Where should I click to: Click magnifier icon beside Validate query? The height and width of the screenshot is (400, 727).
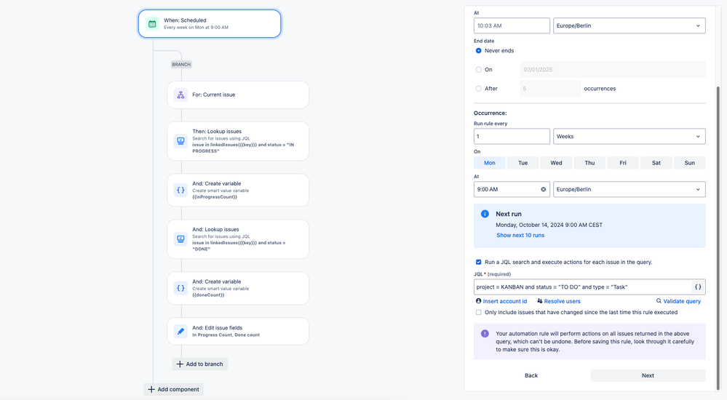[659, 301]
